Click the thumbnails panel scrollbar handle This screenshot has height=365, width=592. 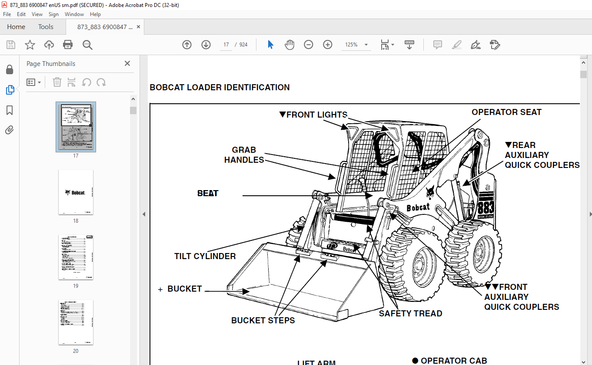(133, 110)
